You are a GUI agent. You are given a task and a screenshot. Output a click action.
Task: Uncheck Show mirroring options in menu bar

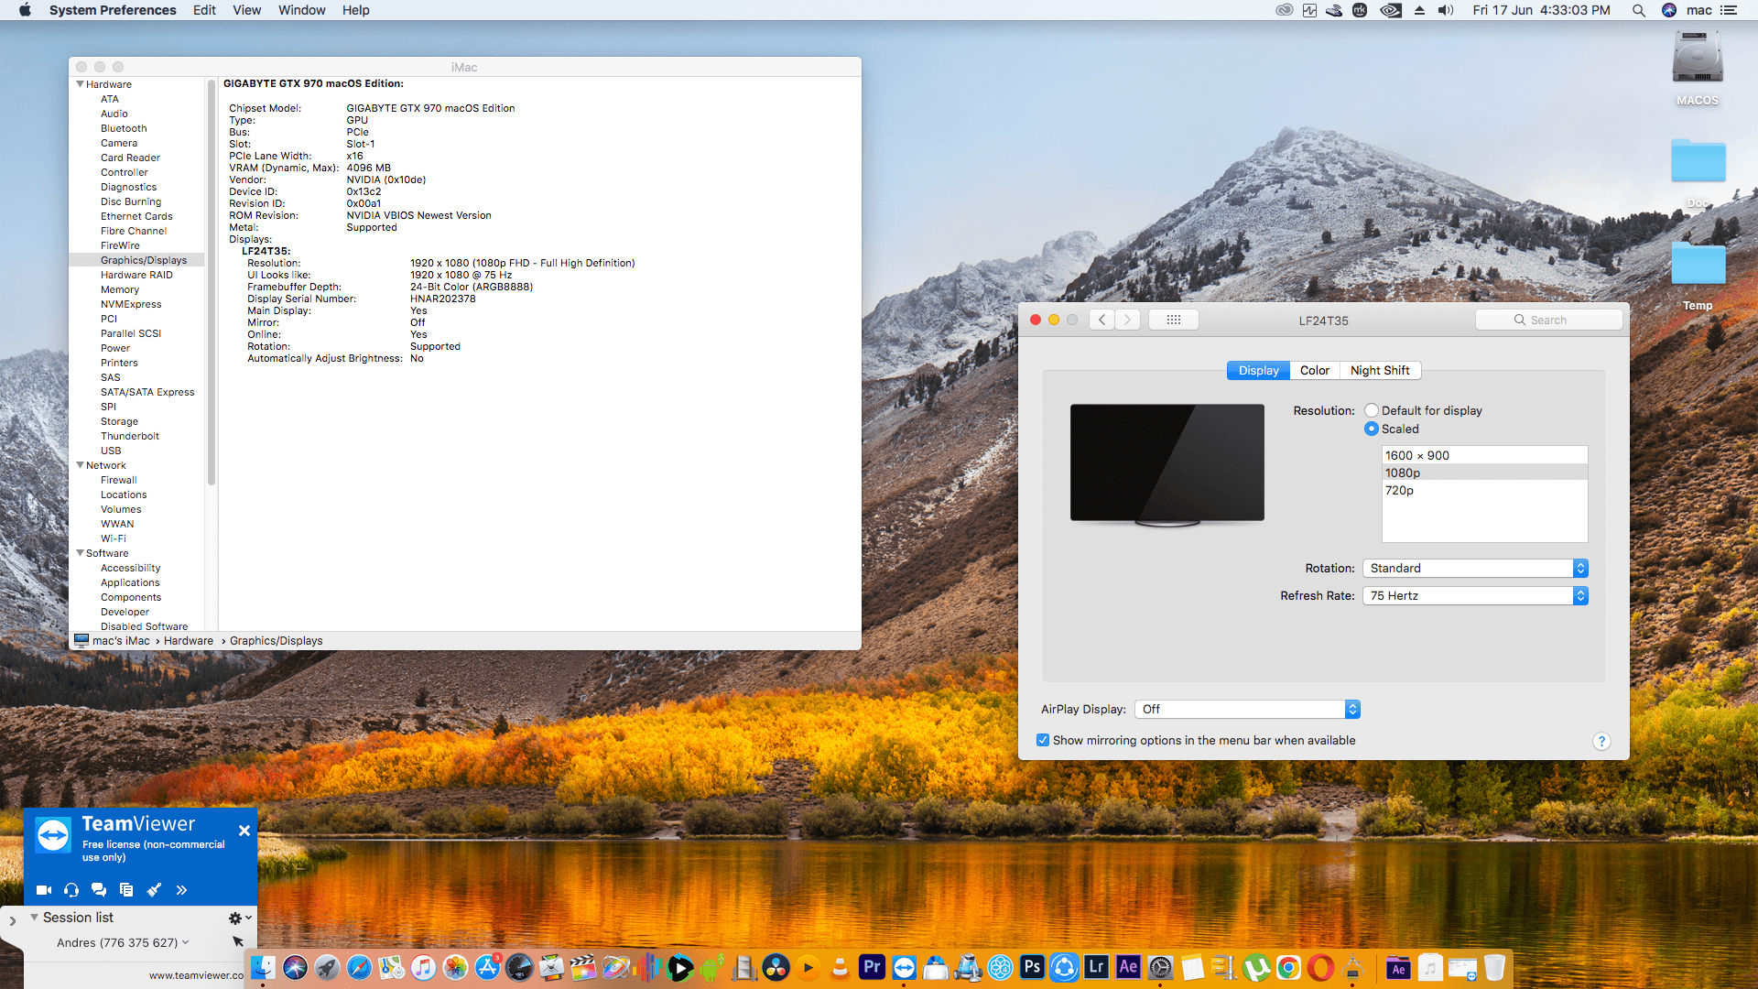(1043, 740)
